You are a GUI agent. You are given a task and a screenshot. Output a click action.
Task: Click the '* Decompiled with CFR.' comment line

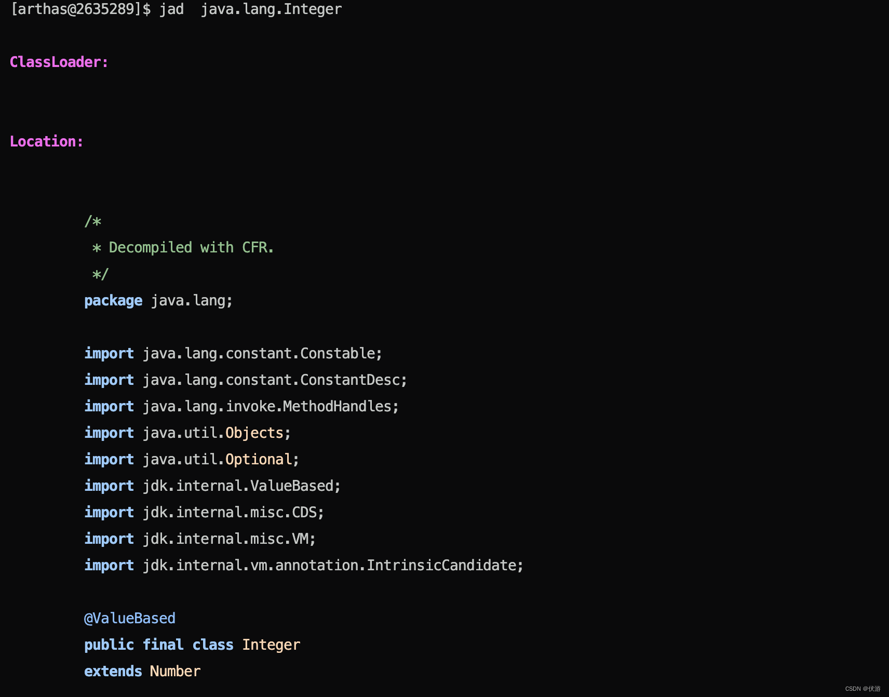[x=183, y=247]
